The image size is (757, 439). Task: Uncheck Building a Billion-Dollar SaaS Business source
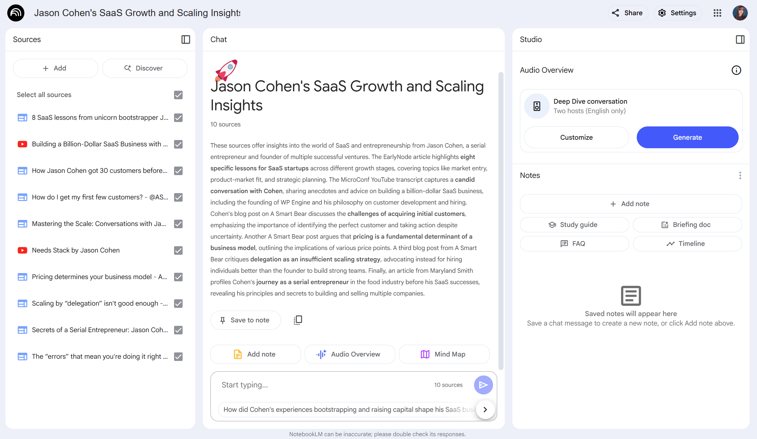(178, 144)
